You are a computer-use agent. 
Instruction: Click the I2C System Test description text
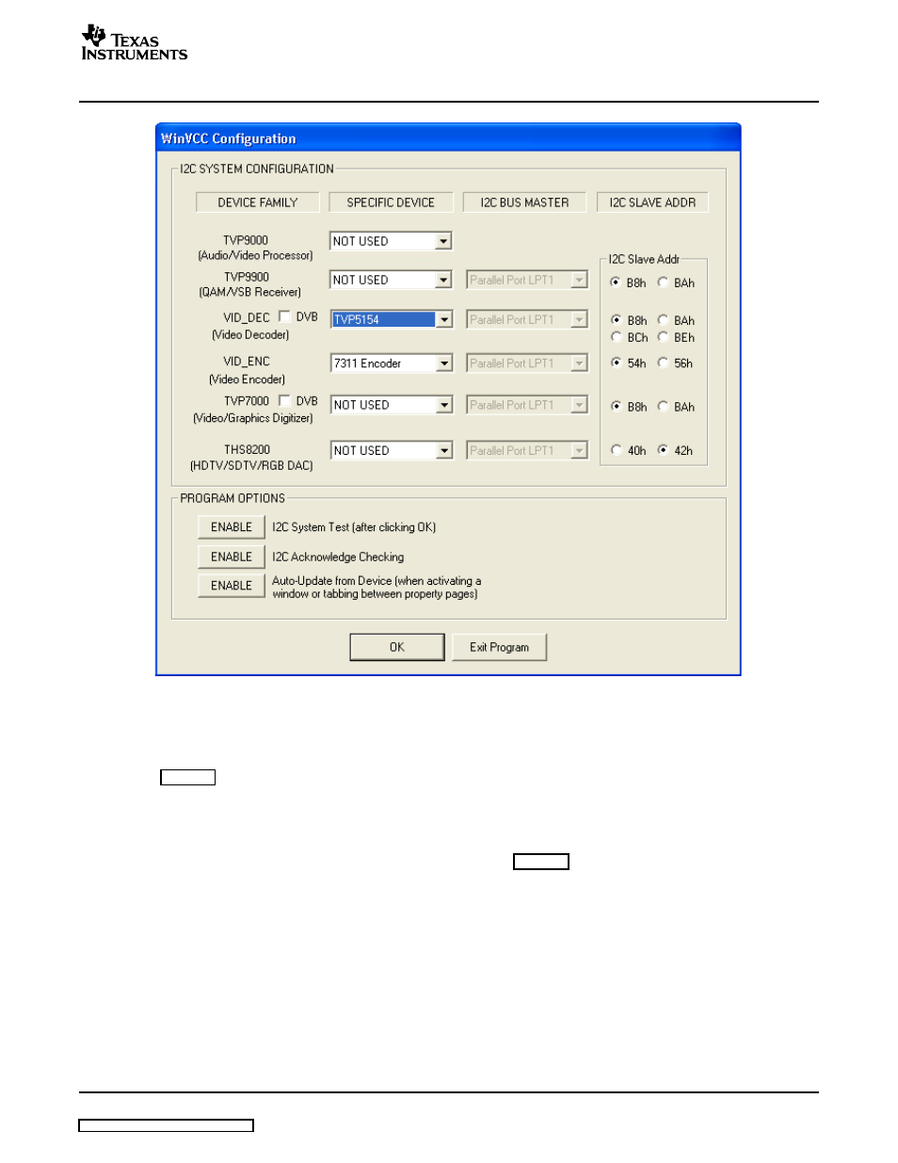[354, 527]
